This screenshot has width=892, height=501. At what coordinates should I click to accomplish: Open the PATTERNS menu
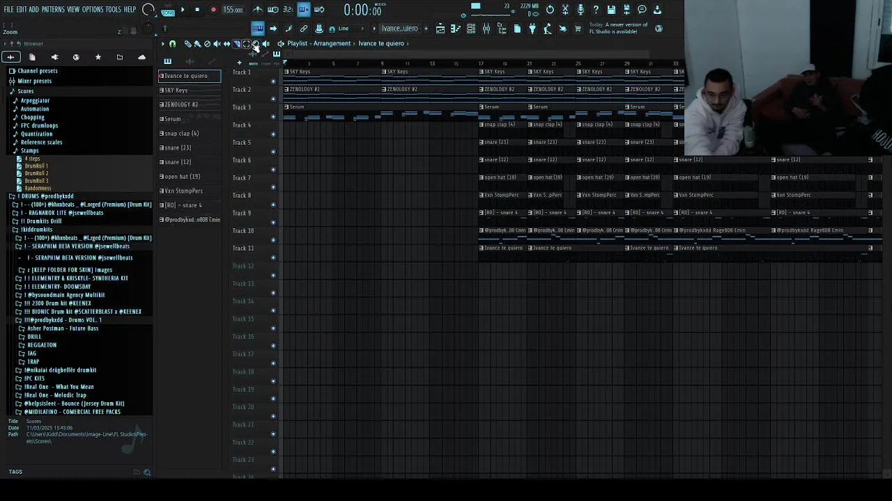[x=53, y=10]
